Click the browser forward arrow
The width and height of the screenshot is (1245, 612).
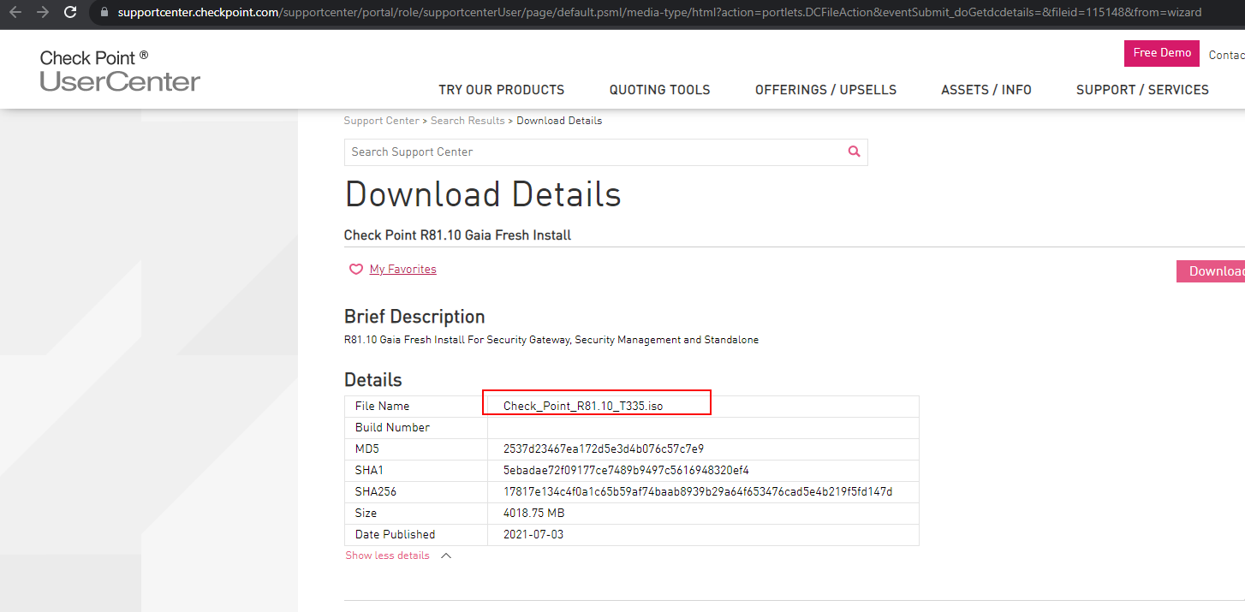point(43,13)
